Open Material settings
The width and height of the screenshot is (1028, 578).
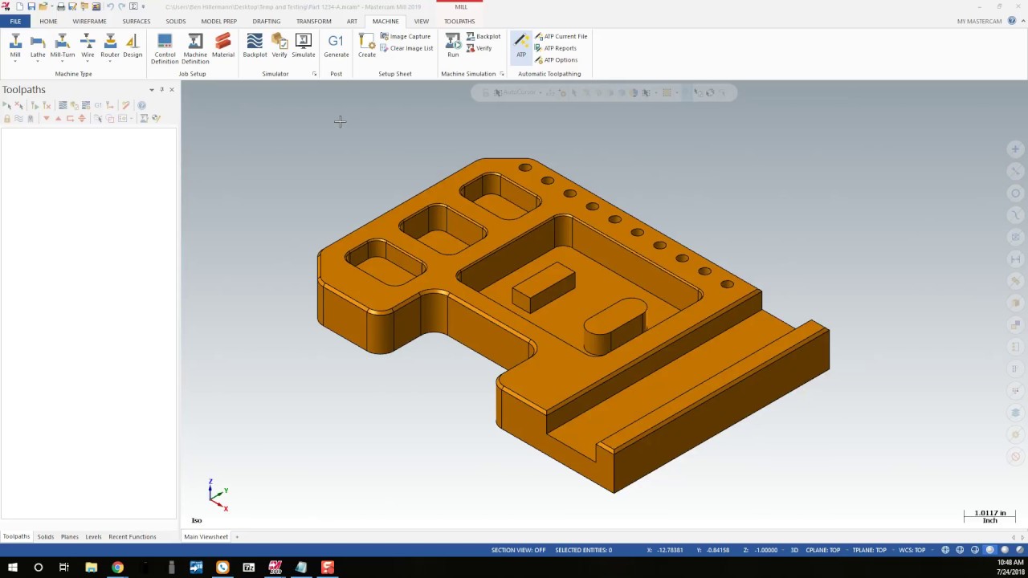223,47
